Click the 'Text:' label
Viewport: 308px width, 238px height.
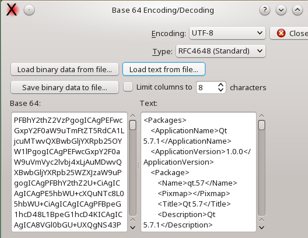click(x=149, y=103)
